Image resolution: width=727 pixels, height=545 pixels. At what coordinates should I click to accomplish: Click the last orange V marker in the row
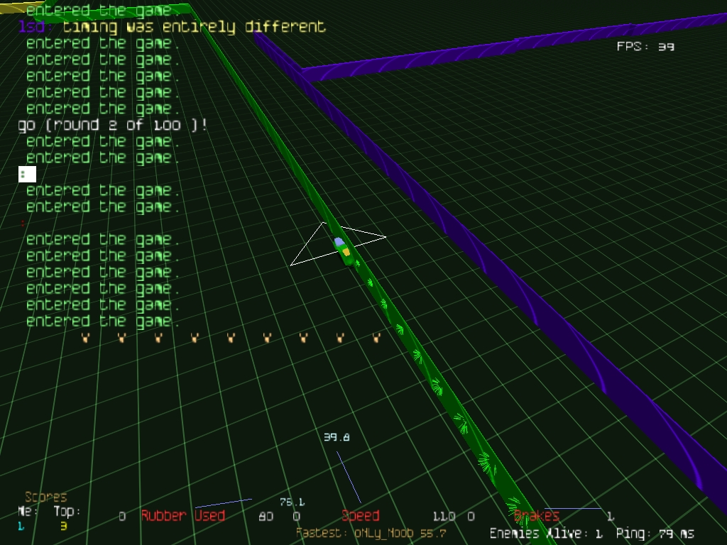click(x=377, y=338)
